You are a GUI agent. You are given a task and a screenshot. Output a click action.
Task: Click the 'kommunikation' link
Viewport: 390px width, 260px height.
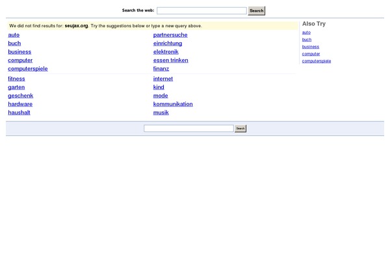click(x=173, y=104)
